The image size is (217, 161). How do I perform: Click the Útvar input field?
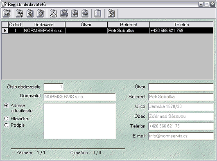[x=181, y=87]
